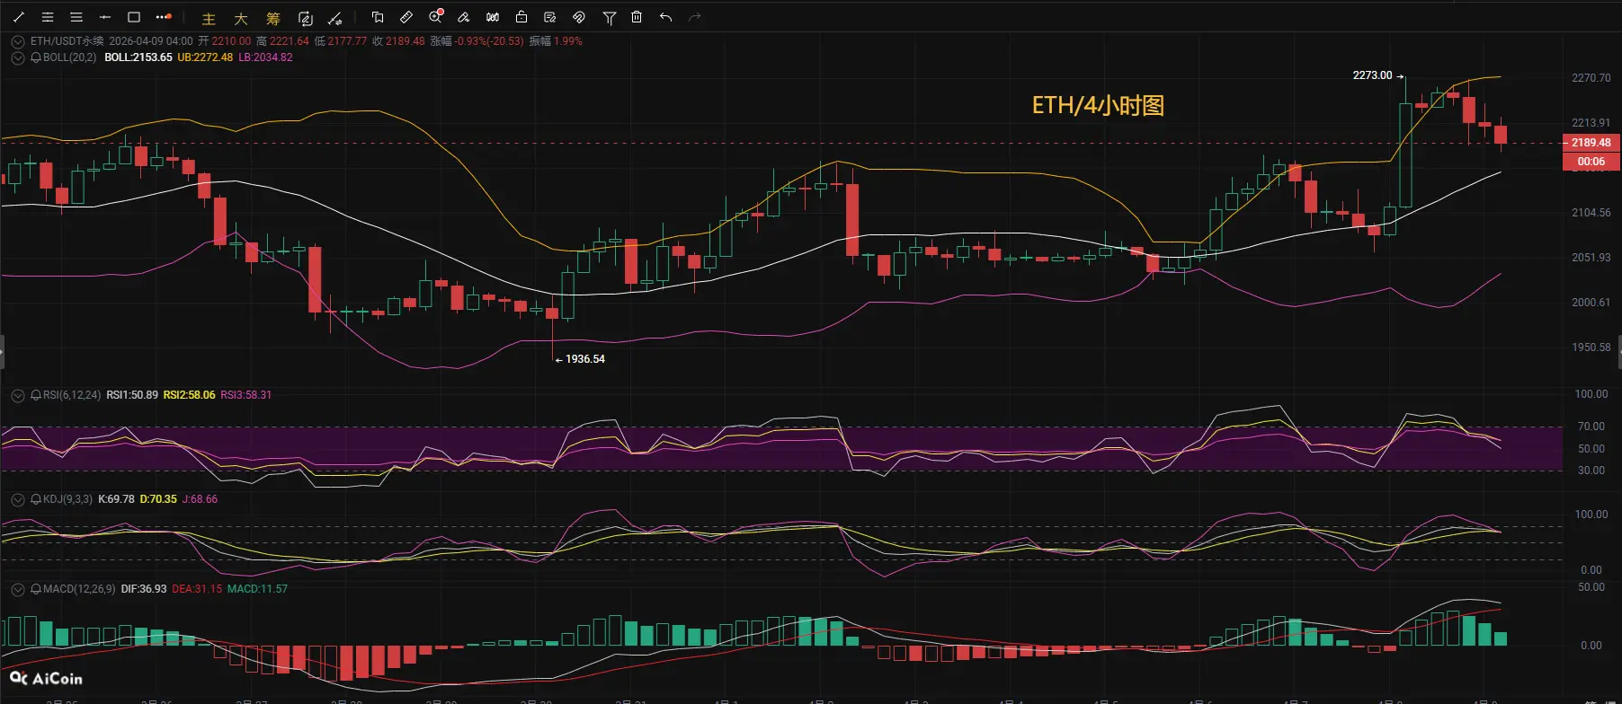Click the LB:2034.82 lower band value
Screen dimensions: 1622x704
pyautogui.click(x=265, y=57)
